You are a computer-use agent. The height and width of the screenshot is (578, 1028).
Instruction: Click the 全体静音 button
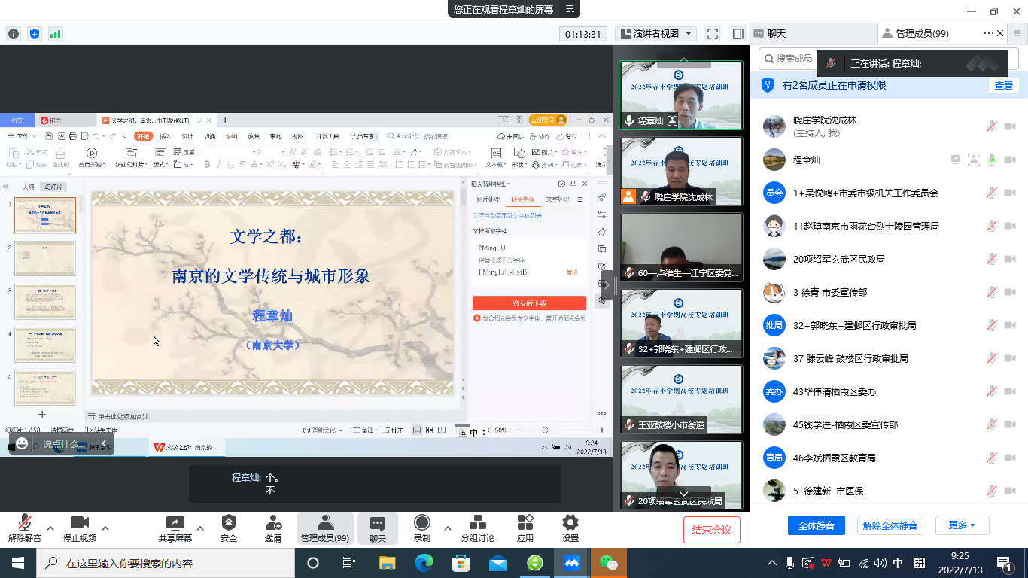pyautogui.click(x=816, y=525)
